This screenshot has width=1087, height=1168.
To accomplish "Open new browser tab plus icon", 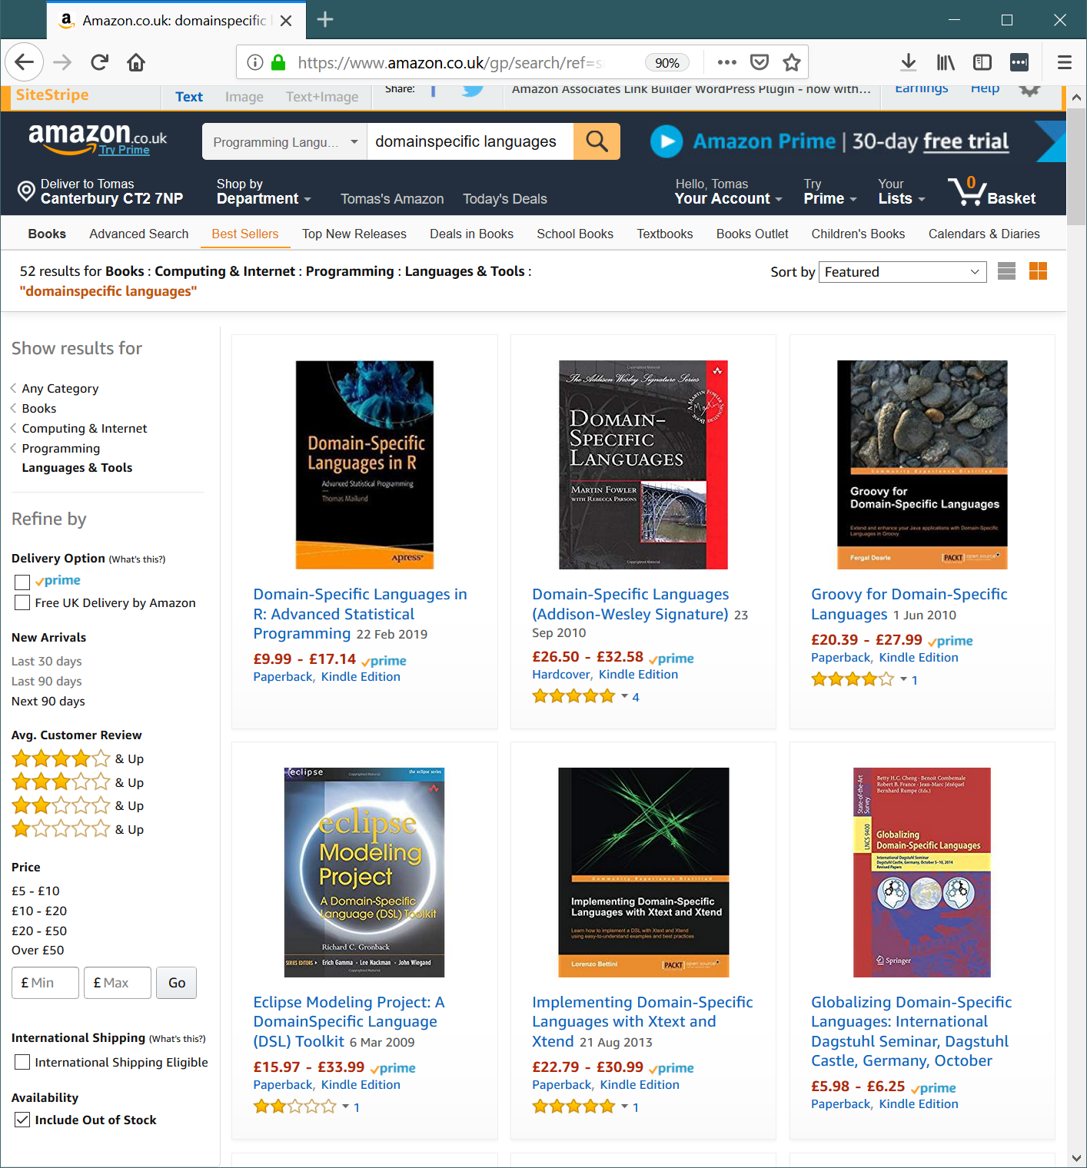I will coord(325,20).
